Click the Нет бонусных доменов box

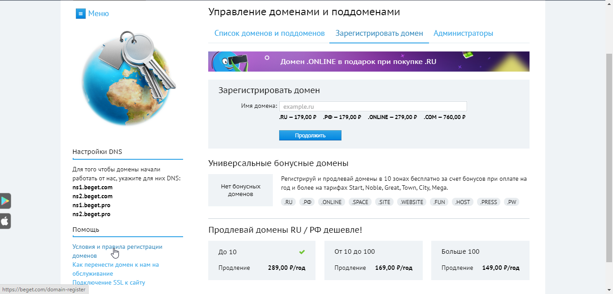(x=241, y=190)
